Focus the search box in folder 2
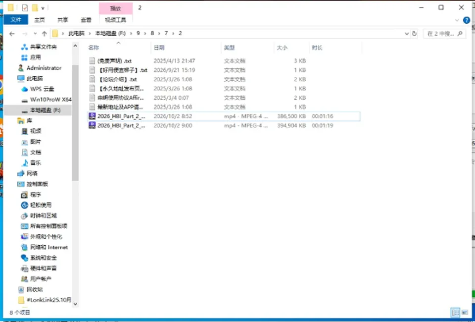Image resolution: width=475 pixels, height=322 pixels. [444, 34]
